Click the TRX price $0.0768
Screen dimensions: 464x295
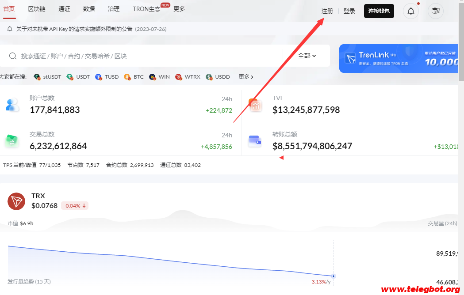pos(44,205)
